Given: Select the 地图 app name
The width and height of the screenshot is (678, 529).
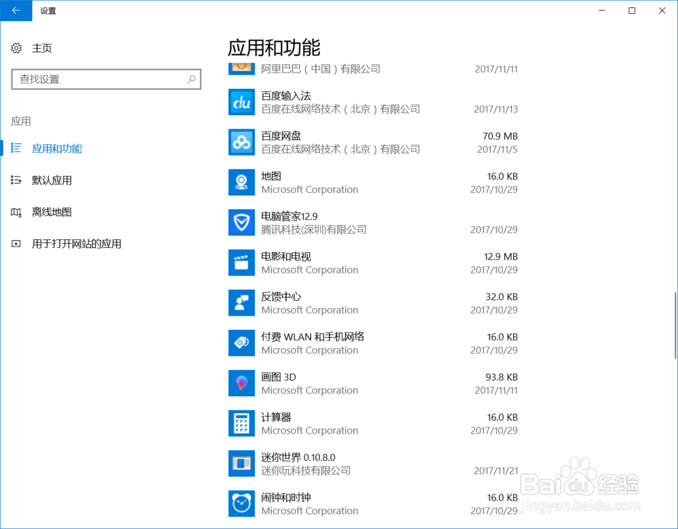Looking at the screenshot, I should tap(271, 175).
